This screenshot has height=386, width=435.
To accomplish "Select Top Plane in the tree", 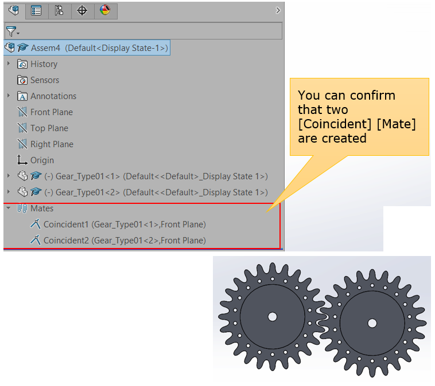I will (x=49, y=128).
